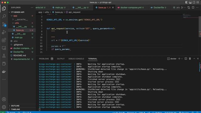Open the Search view
The image size is (201, 113).
tap(4, 16)
